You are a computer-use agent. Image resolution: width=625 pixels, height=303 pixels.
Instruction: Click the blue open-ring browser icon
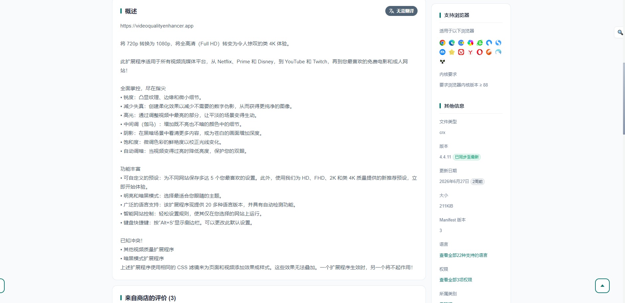[489, 43]
